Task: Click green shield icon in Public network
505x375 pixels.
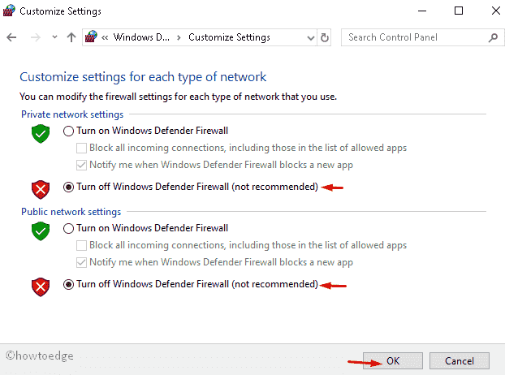Action: [x=41, y=231]
